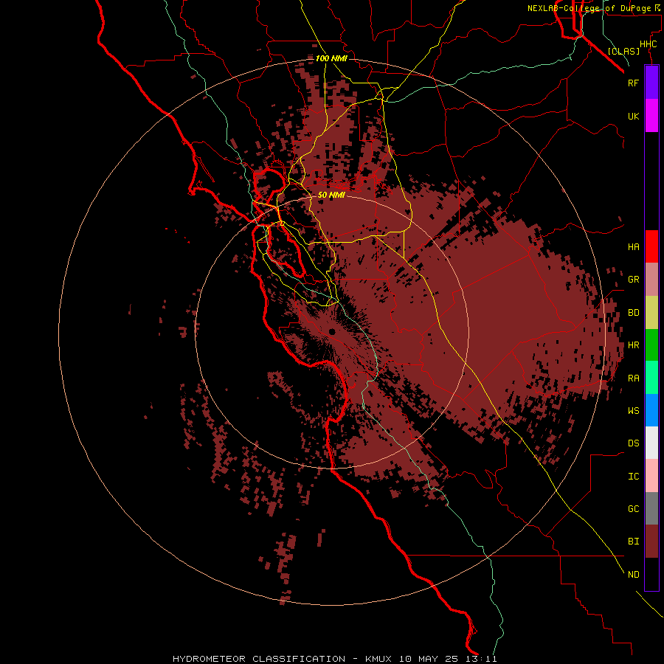The height and width of the screenshot is (664, 664).
Task: Click the 'IC' legend label
Action: pyautogui.click(x=633, y=477)
